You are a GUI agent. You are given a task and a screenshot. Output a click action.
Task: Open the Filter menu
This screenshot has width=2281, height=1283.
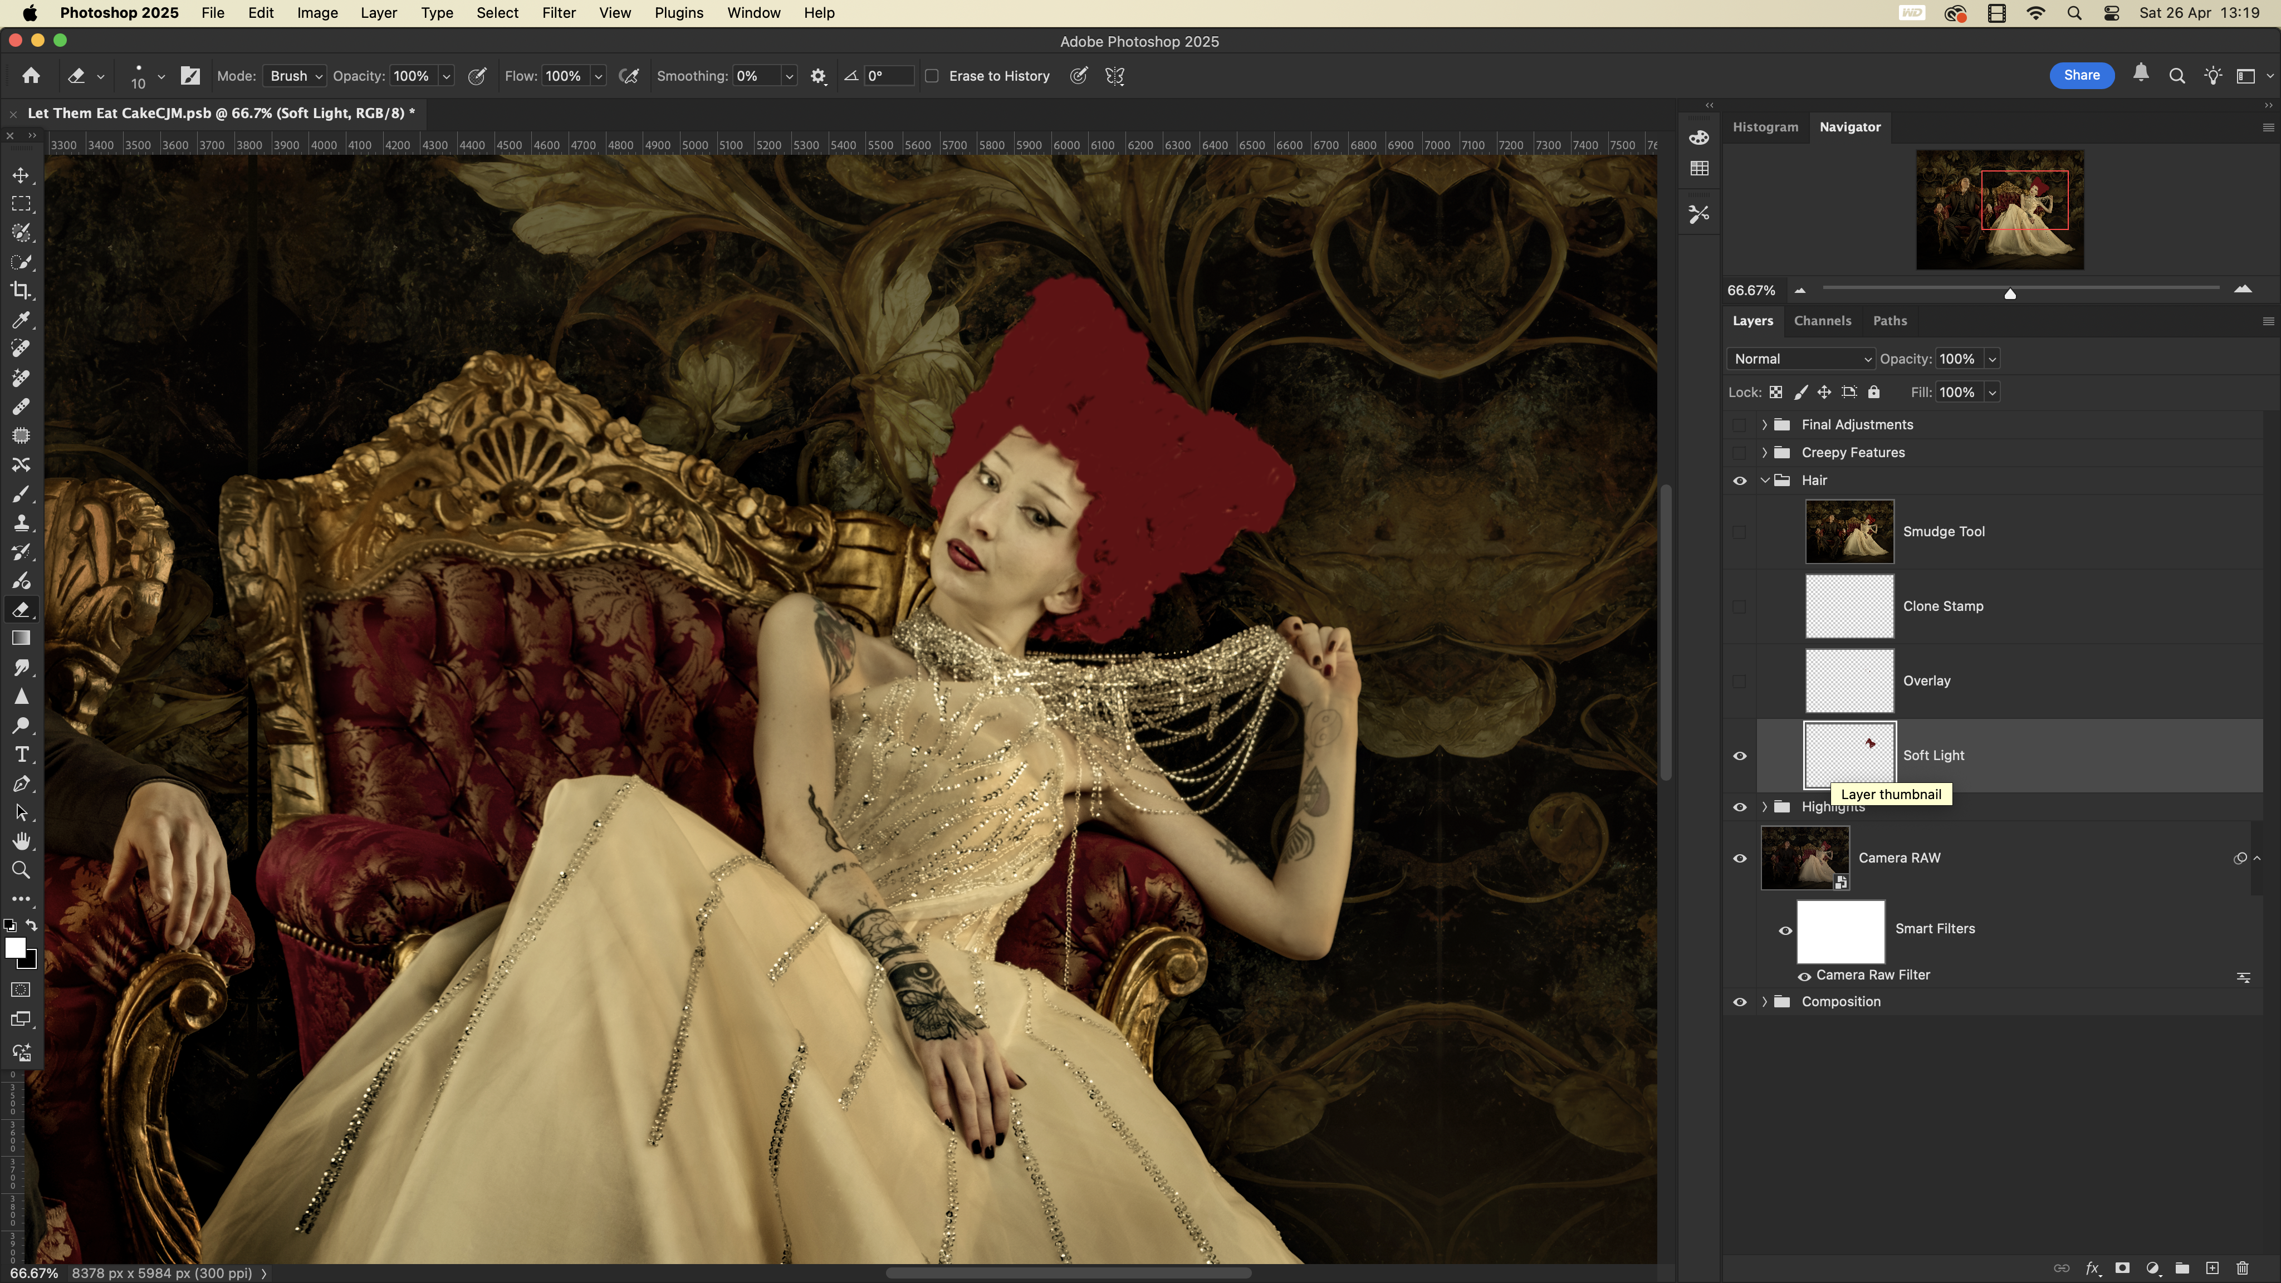[558, 13]
